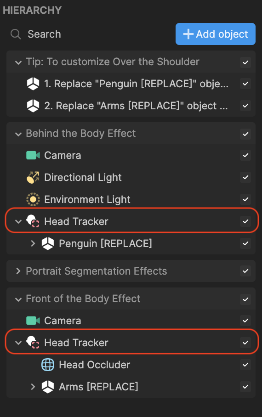Click the Directional Light icon
Image resolution: width=262 pixels, height=417 pixels.
tap(33, 177)
